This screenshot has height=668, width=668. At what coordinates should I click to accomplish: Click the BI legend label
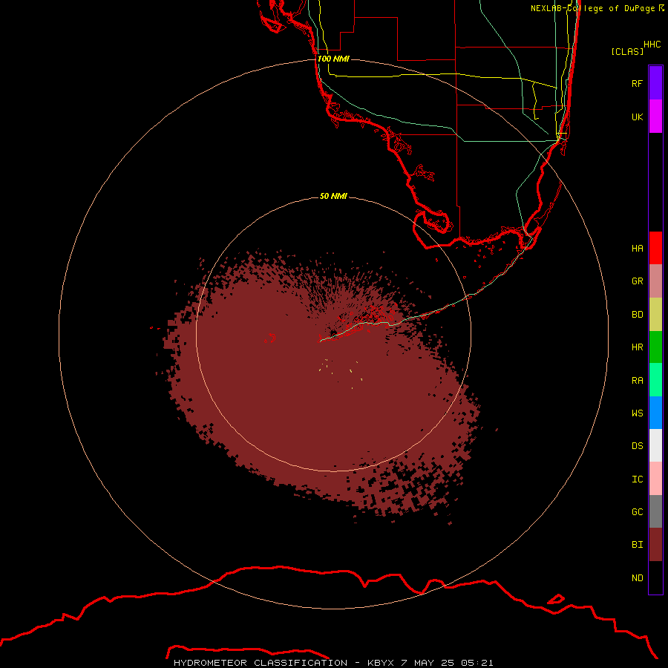pos(637,545)
